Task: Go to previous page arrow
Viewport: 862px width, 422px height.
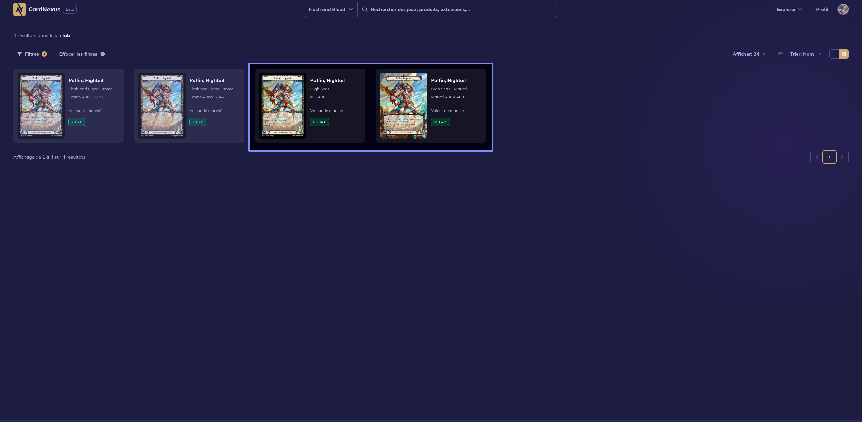Action: [817, 157]
